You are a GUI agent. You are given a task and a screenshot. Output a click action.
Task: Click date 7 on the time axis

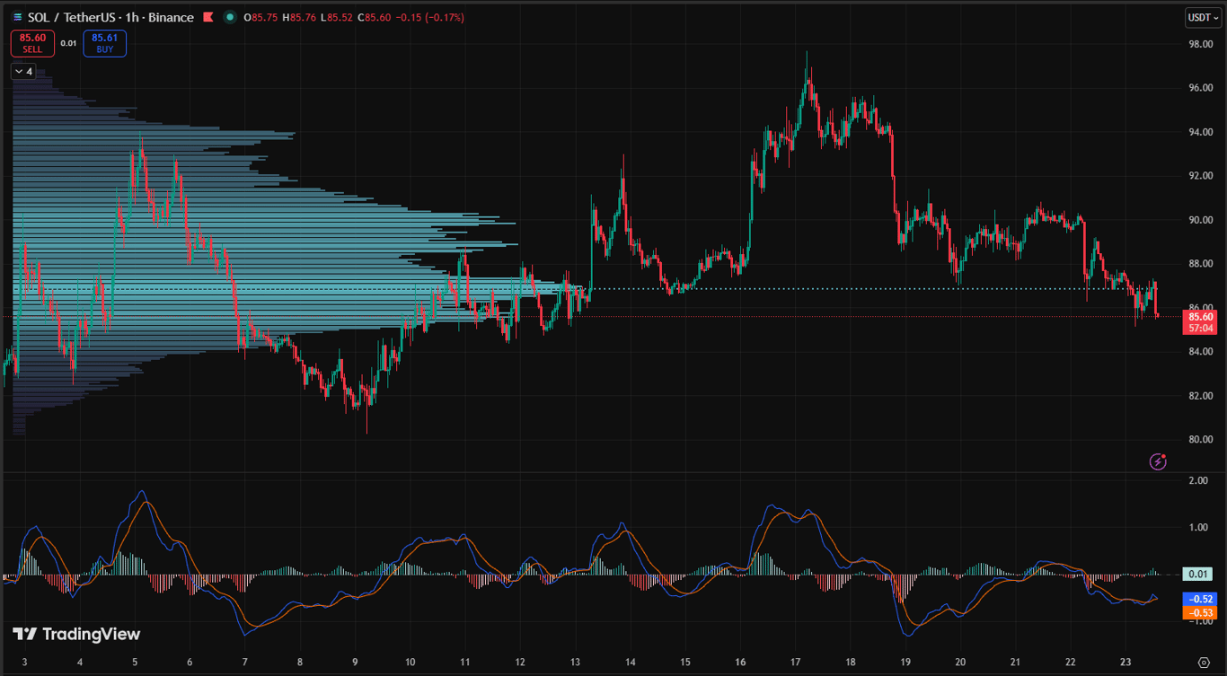click(244, 663)
